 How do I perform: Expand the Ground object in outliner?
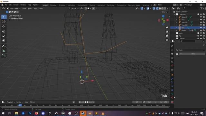tap(177, 17)
